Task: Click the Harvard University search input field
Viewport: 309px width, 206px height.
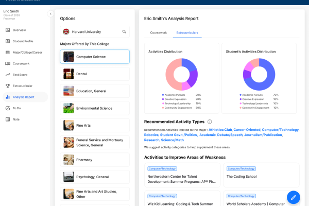Action: point(95,32)
